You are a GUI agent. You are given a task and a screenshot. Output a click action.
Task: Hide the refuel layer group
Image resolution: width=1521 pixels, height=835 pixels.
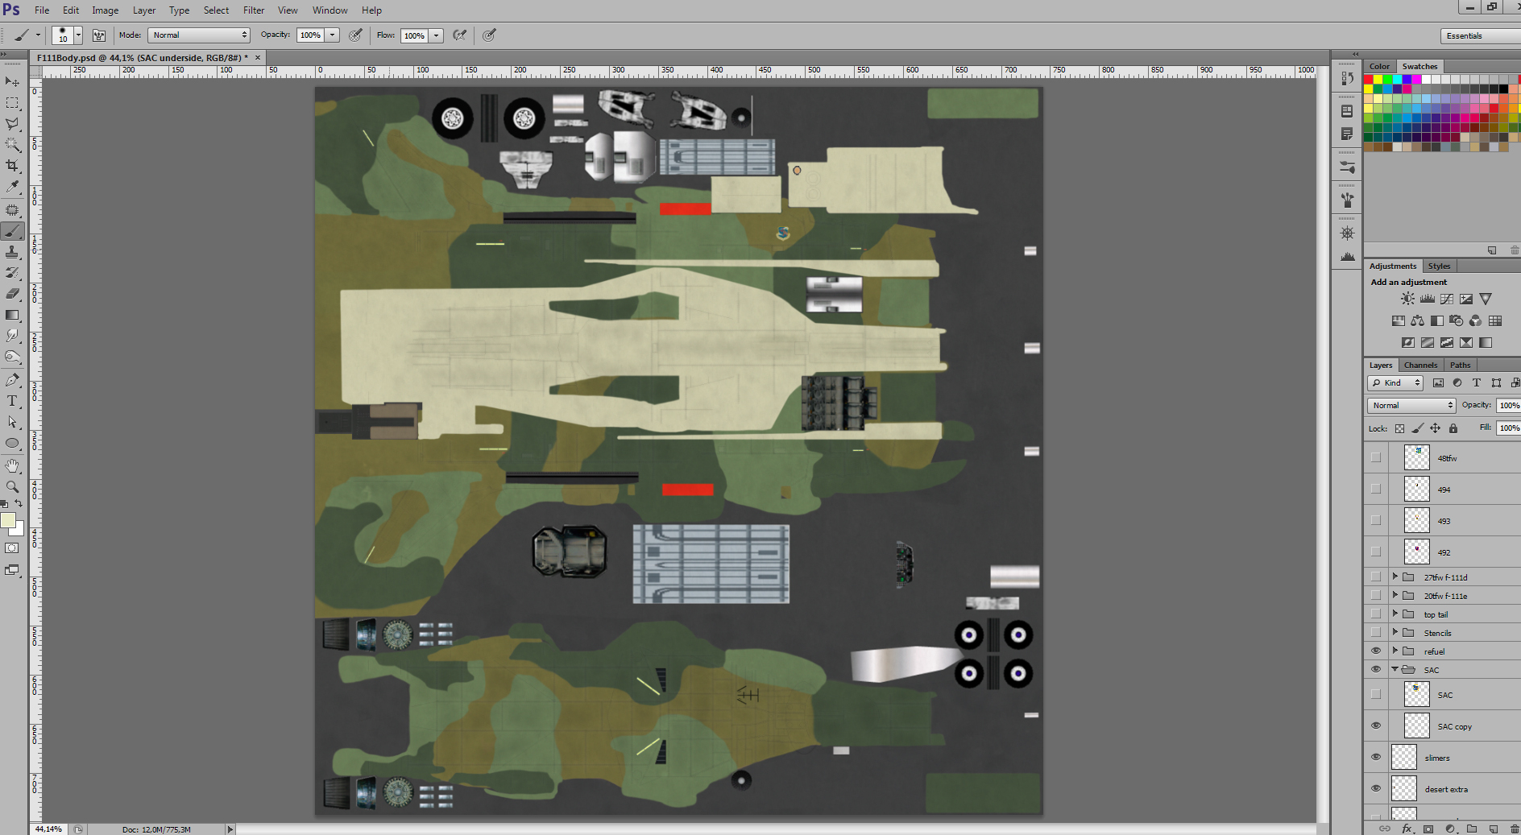pyautogui.click(x=1376, y=651)
